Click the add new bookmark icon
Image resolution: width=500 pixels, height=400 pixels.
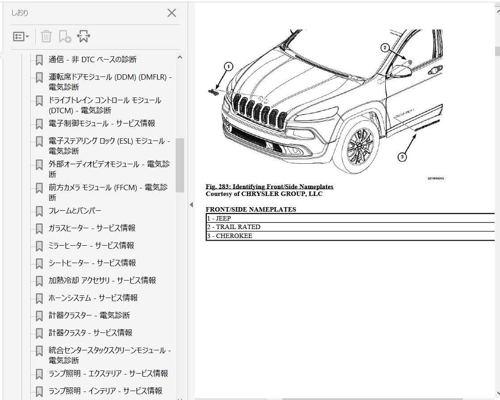pyautogui.click(x=65, y=37)
